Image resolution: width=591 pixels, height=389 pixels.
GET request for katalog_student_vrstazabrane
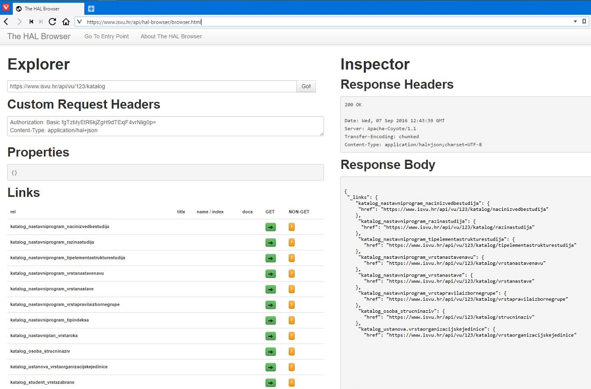pos(271,382)
